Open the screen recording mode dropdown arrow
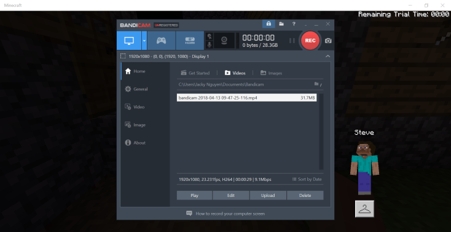Screen dimensions: 451x232 point(144,41)
